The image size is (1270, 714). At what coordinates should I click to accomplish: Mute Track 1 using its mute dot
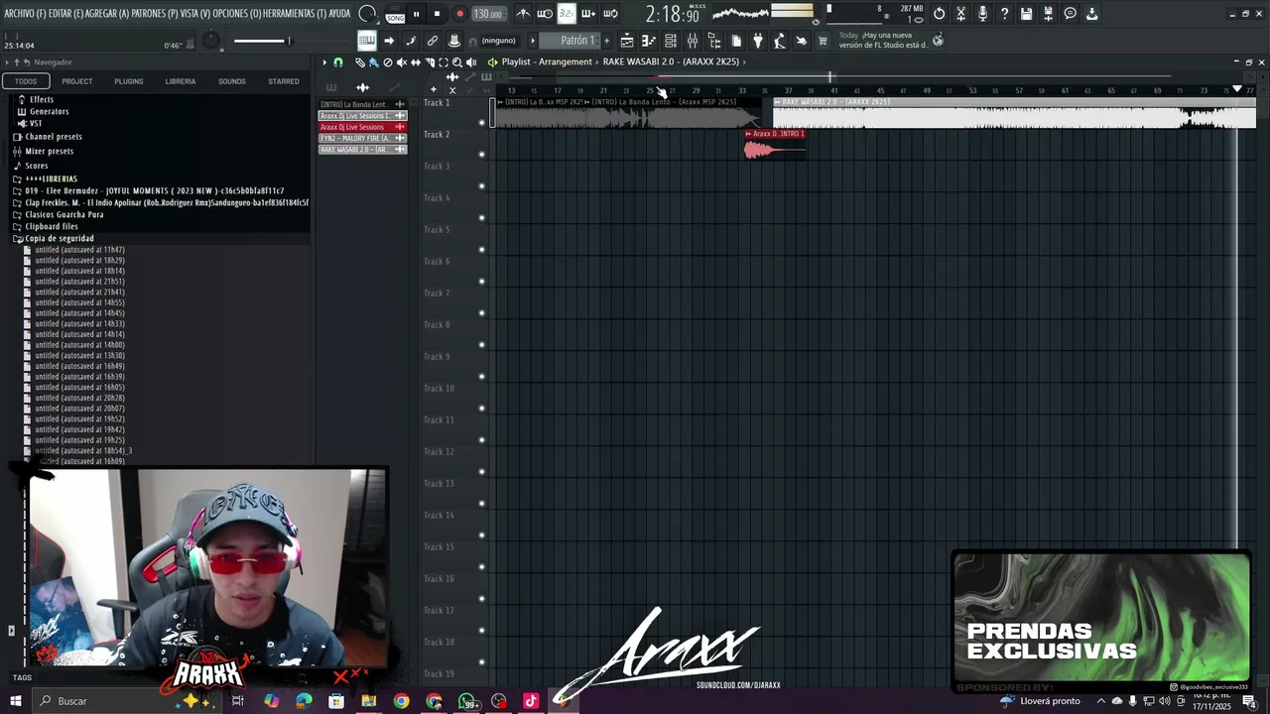tap(482, 123)
